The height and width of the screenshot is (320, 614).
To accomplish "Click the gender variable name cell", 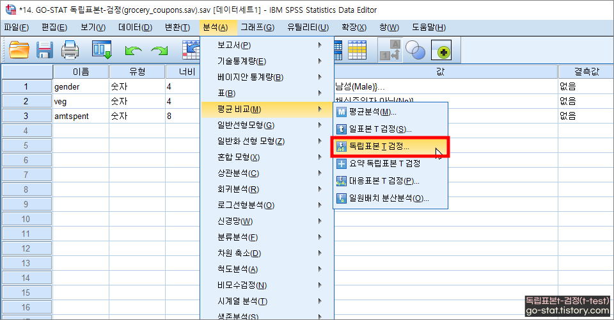I will (81, 86).
